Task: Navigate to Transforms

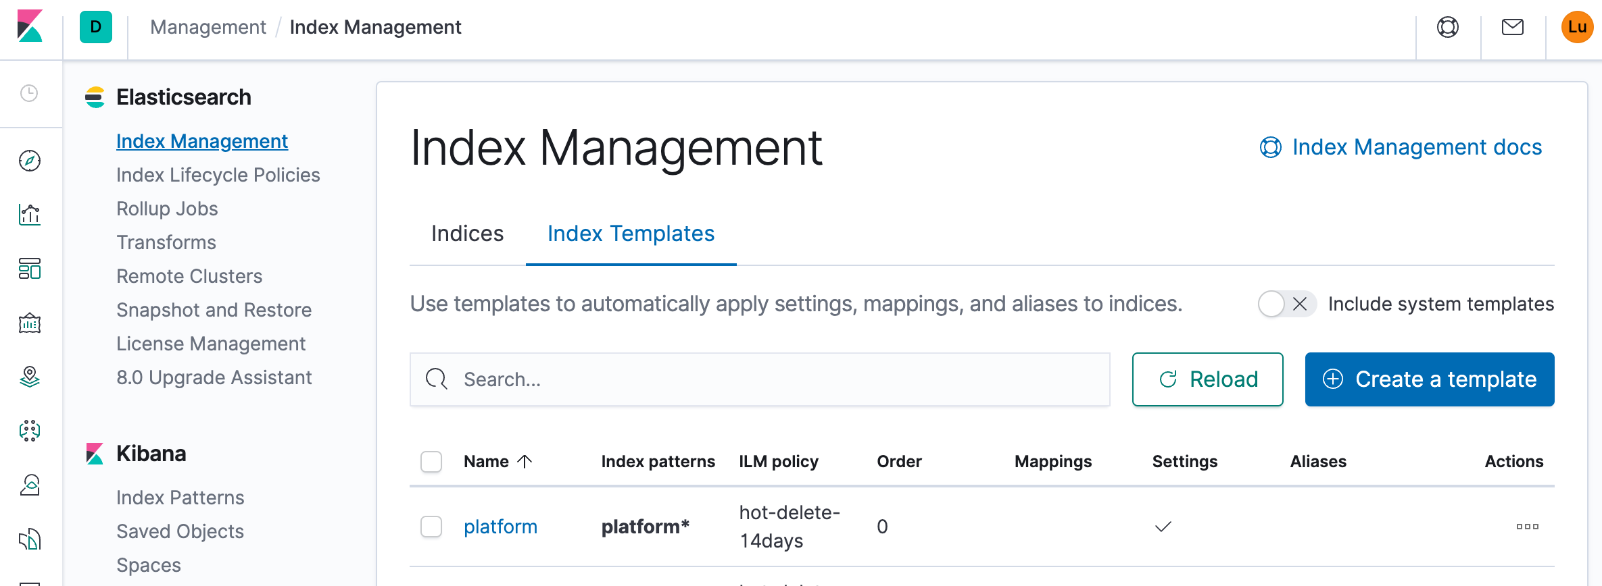Action: pos(166,242)
